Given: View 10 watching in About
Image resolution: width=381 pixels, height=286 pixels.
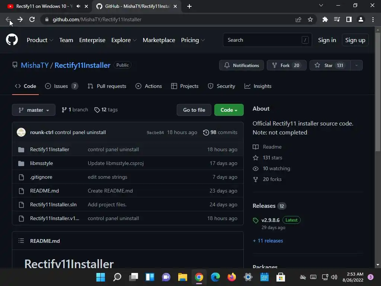Looking at the screenshot, I should point(271,169).
